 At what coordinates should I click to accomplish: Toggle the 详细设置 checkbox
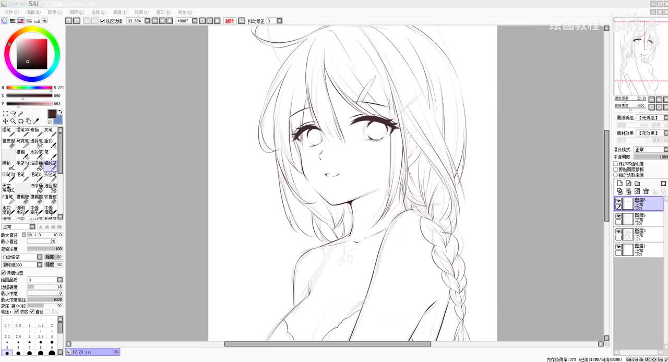(3, 273)
